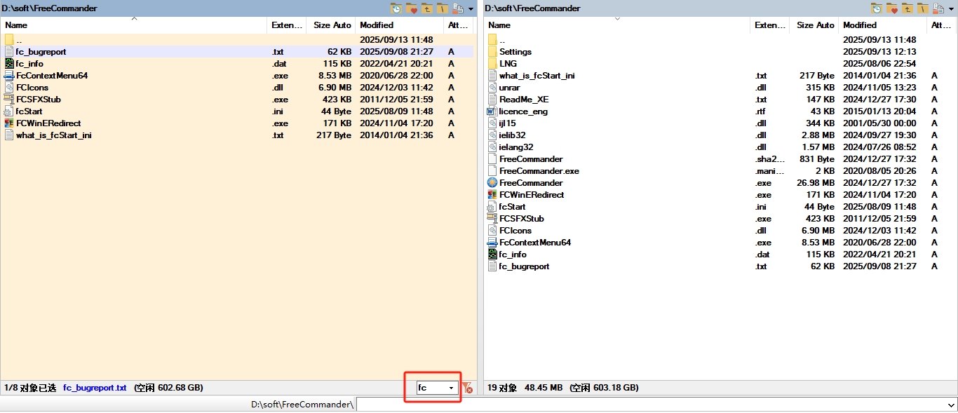Click parent '..' folder icon in left pane
This screenshot has width=958, height=413.
[x=9, y=40]
